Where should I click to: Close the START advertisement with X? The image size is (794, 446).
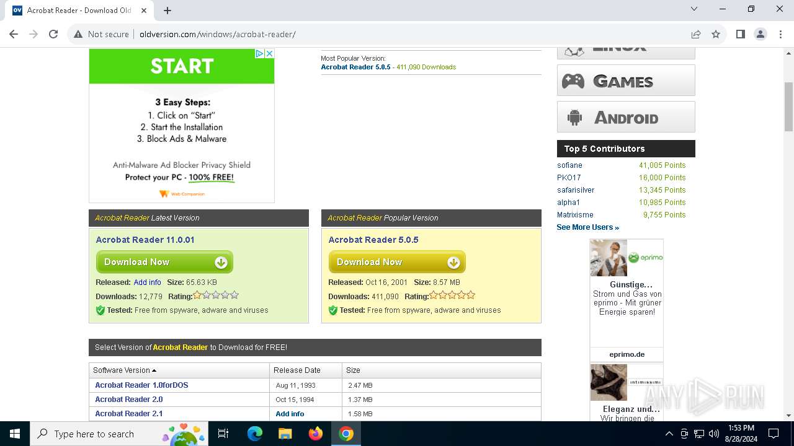click(x=269, y=54)
